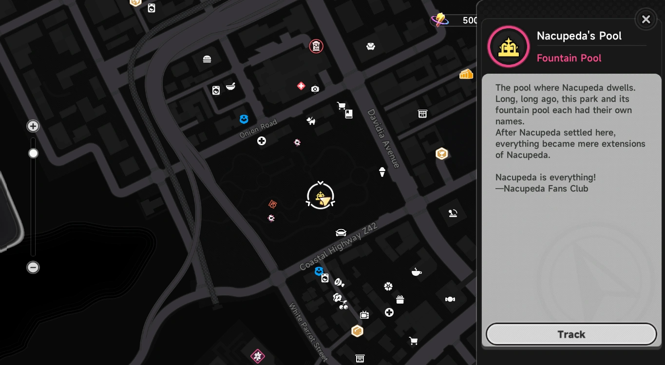Click the washing machine beside the meat icon
This screenshot has height=365, width=665.
click(x=325, y=278)
